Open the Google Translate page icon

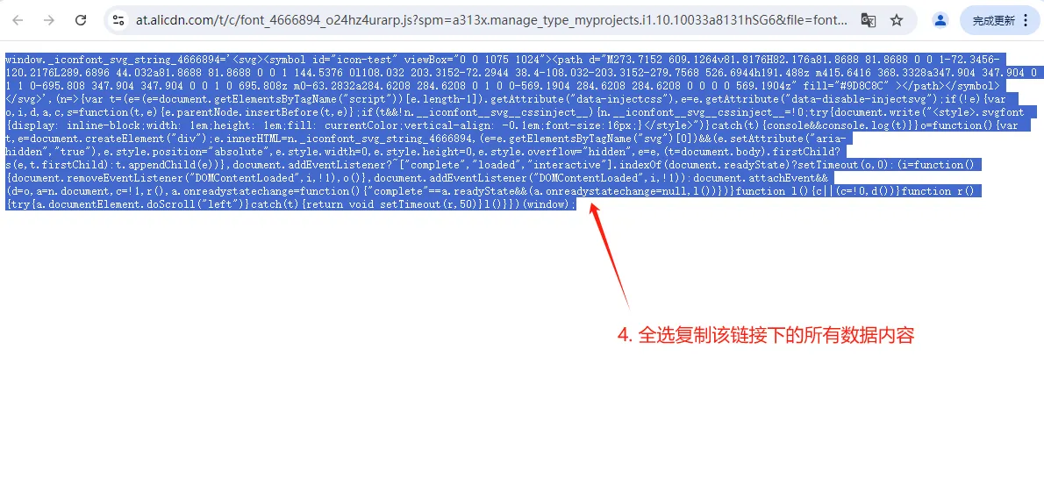pyautogui.click(x=869, y=21)
